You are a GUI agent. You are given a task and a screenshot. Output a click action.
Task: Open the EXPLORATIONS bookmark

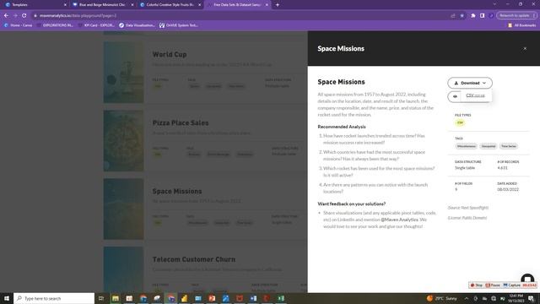point(55,25)
